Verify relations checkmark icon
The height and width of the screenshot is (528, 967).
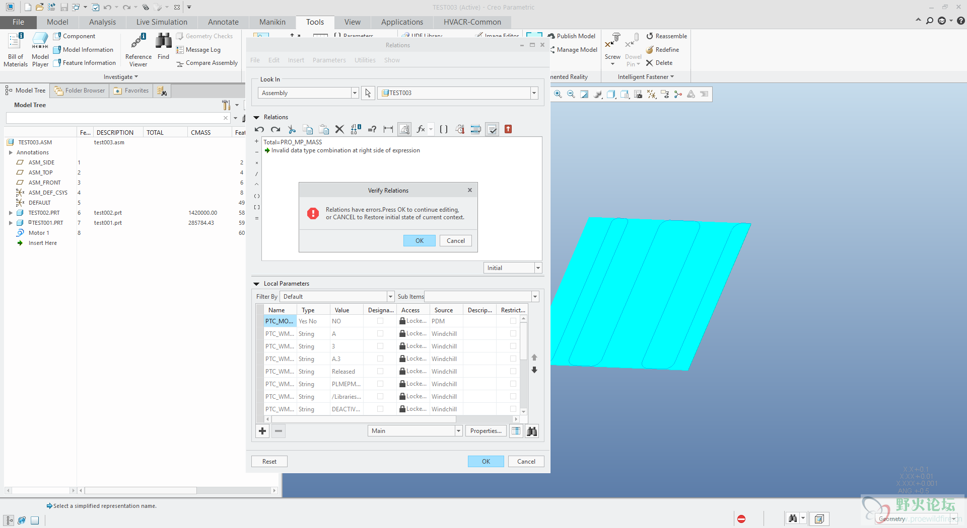point(492,130)
